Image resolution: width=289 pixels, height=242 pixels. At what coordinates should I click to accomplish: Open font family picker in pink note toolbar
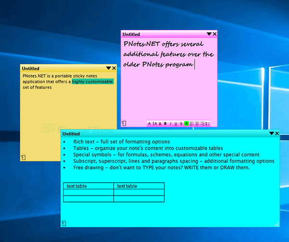point(149,124)
